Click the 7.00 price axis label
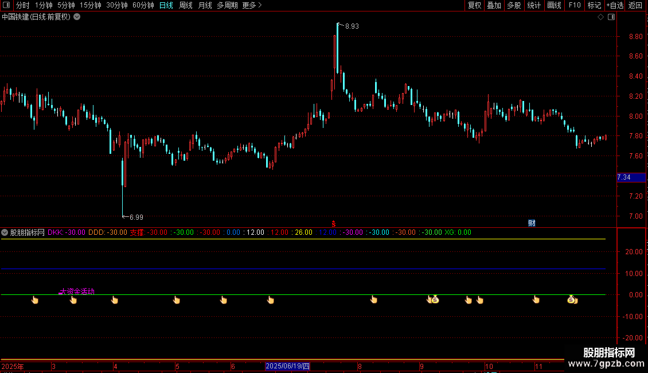 coord(635,216)
